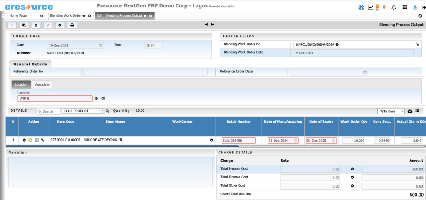Click the cloud download icon next to With Bom
Image resolution: width=426 pixels, height=200 pixels.
pyautogui.click(x=410, y=111)
